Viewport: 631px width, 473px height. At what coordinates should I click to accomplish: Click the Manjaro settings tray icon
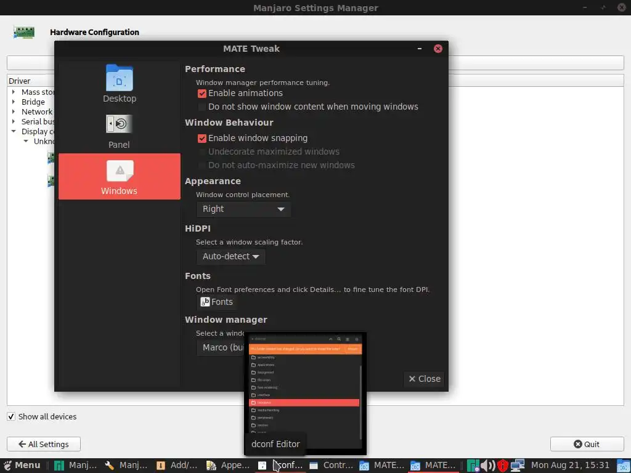[x=473, y=466]
